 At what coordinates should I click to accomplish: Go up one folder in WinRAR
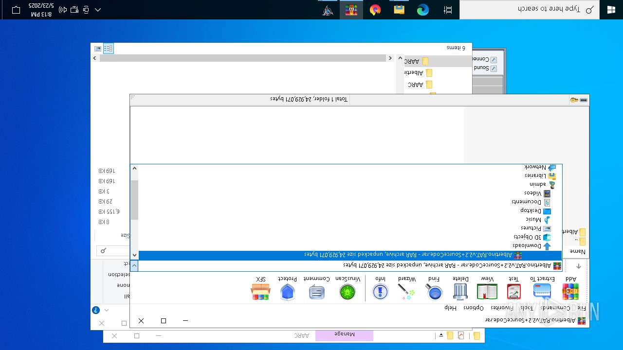[x=579, y=266]
